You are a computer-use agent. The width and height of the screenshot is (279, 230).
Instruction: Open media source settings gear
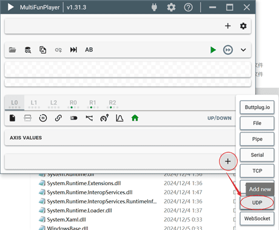[x=243, y=26]
